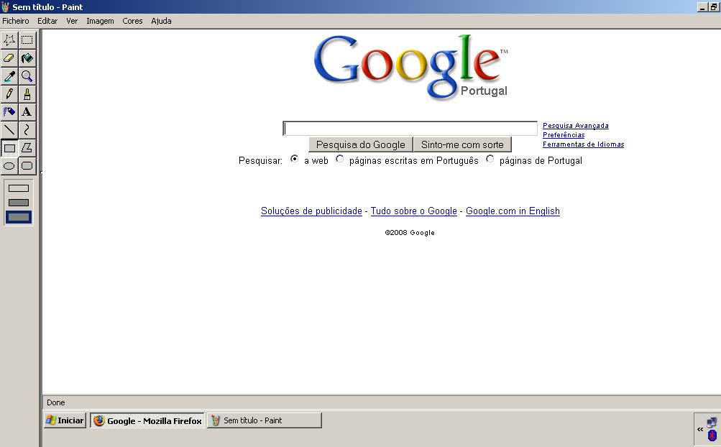Pick the Eraser tool
This screenshot has width=721, height=447.
[9, 58]
